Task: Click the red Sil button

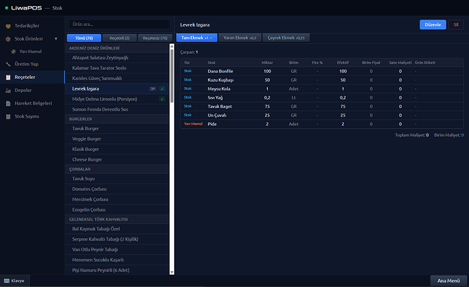Action: point(455,24)
